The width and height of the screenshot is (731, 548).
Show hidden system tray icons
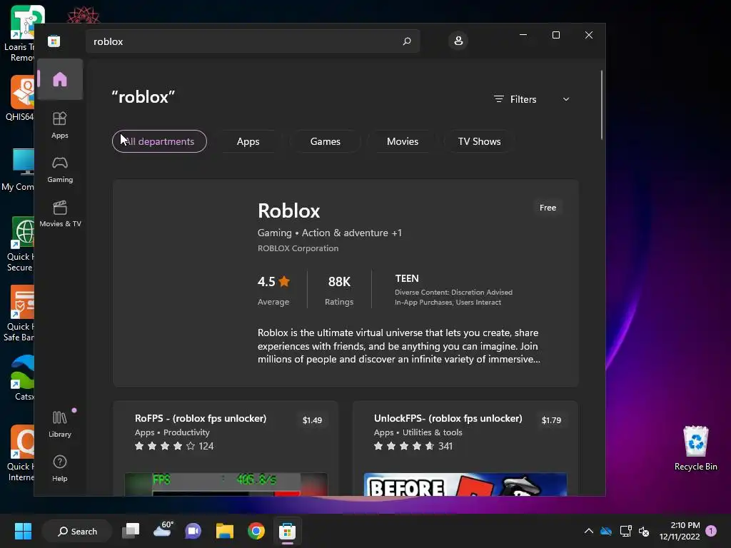pos(589,531)
